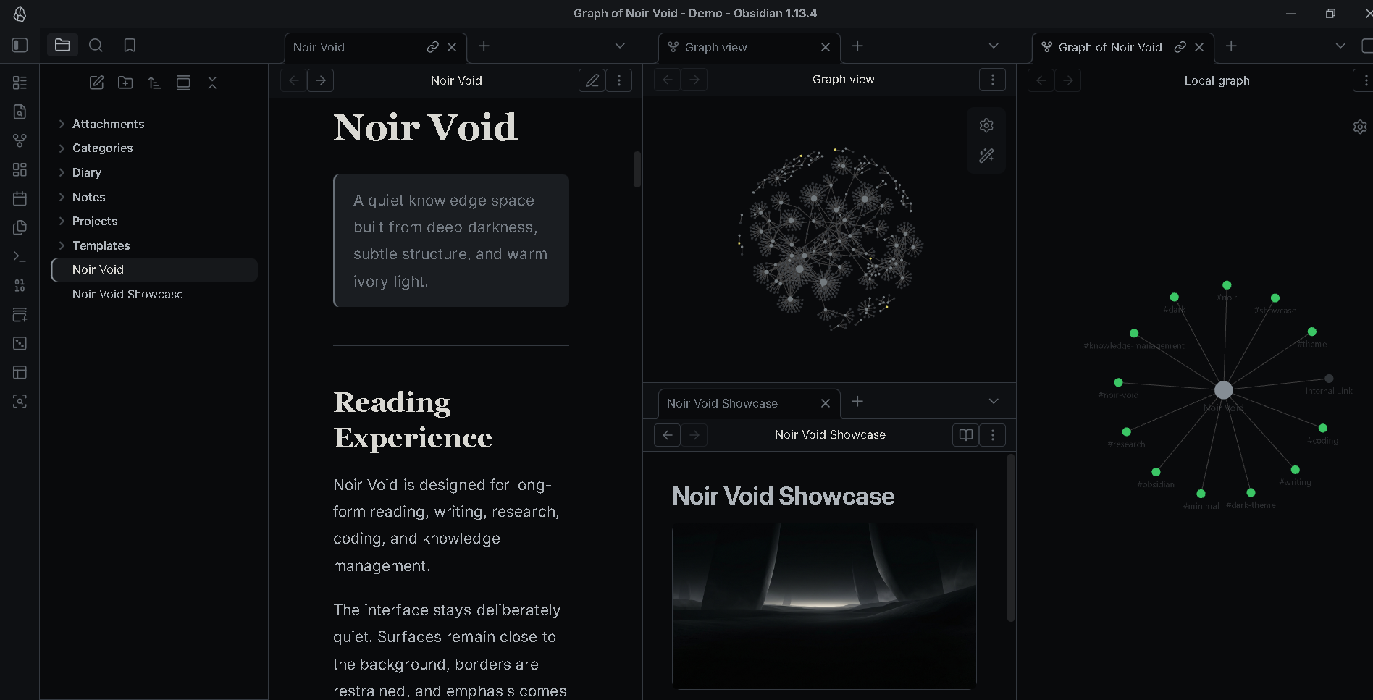Close the Noir Void Showcase tab
The image size is (1373, 700).
tap(826, 403)
